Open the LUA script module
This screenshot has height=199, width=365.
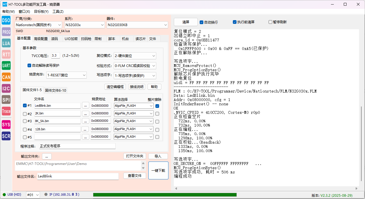click(x=6, y=43)
